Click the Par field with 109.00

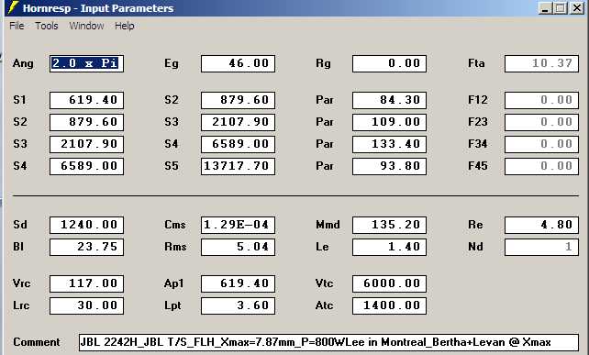(x=389, y=123)
